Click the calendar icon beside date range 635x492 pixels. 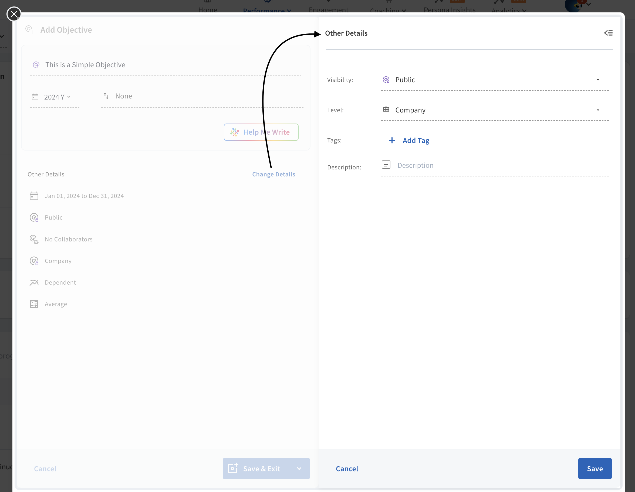point(34,196)
